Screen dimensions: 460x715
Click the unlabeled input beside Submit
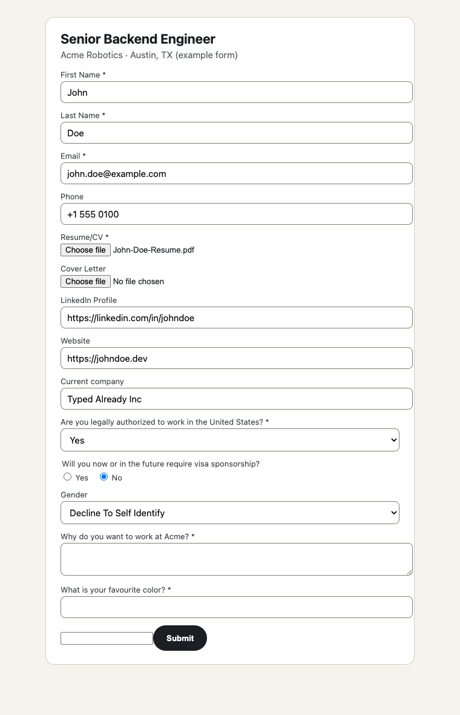click(x=107, y=639)
